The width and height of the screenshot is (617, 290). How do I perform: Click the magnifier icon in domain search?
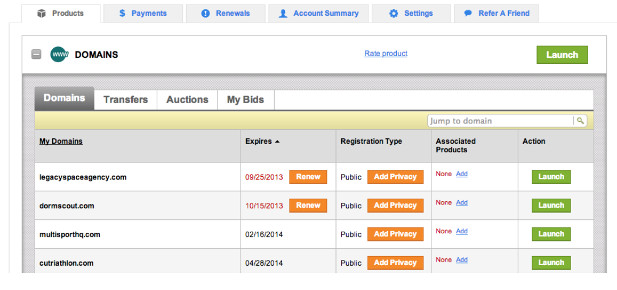[580, 121]
